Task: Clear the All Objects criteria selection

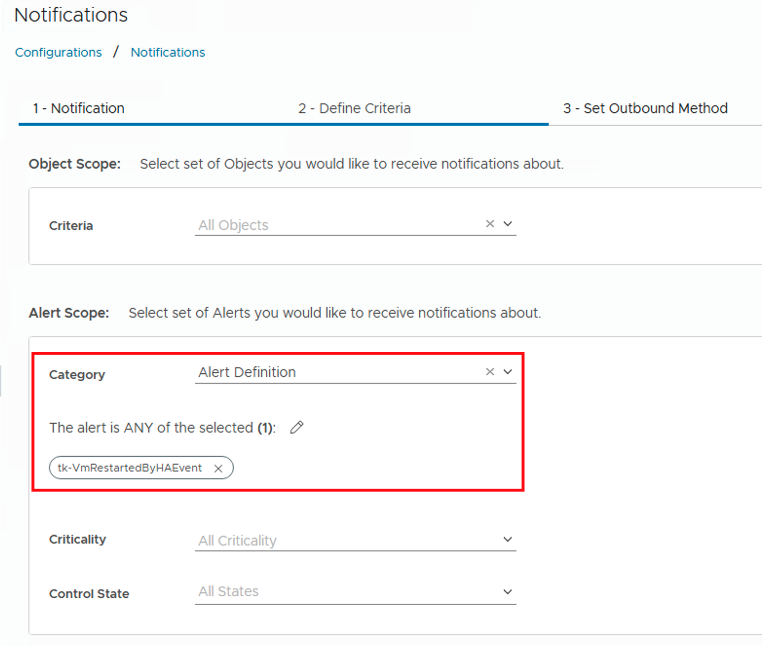Action: (x=490, y=224)
